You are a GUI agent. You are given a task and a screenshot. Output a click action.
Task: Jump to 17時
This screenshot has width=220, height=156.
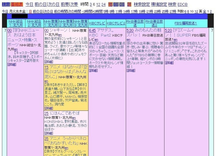coord(134,11)
